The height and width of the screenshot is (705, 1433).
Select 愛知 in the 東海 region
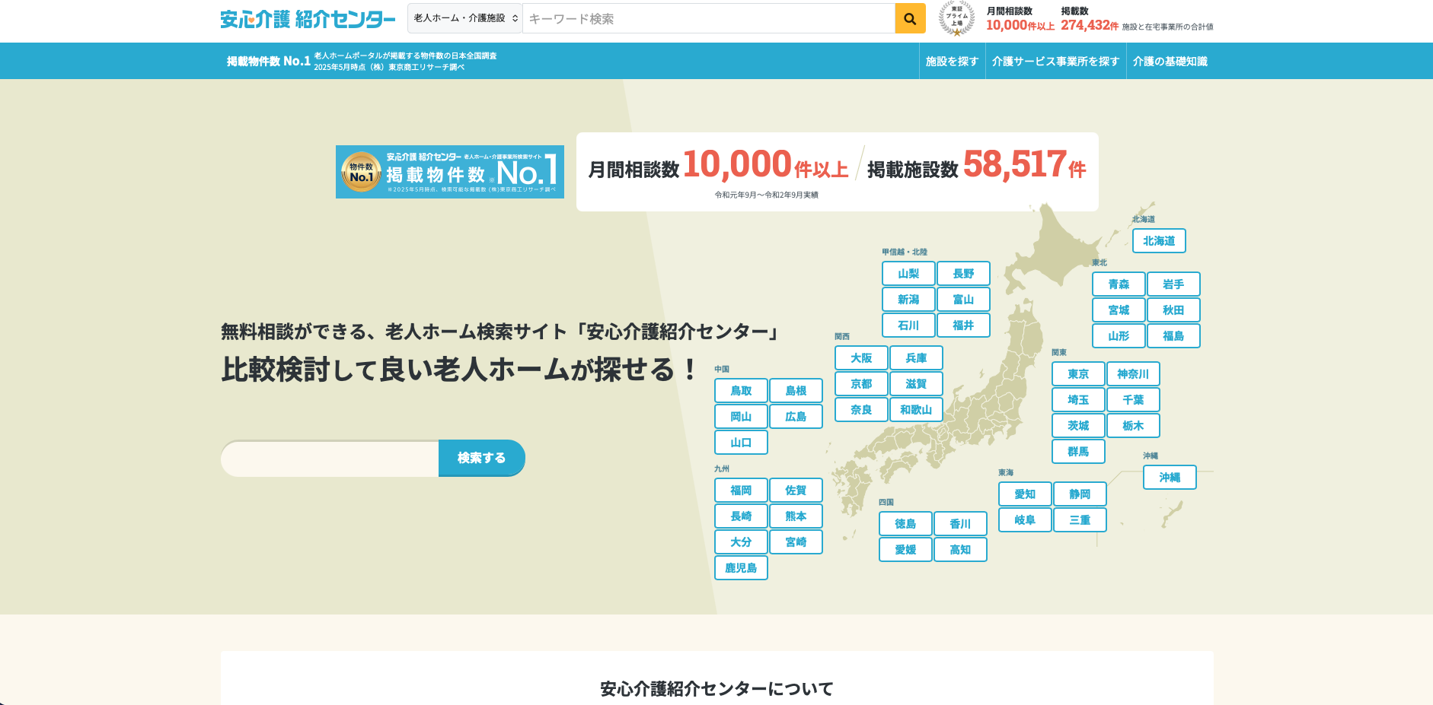(x=1025, y=494)
